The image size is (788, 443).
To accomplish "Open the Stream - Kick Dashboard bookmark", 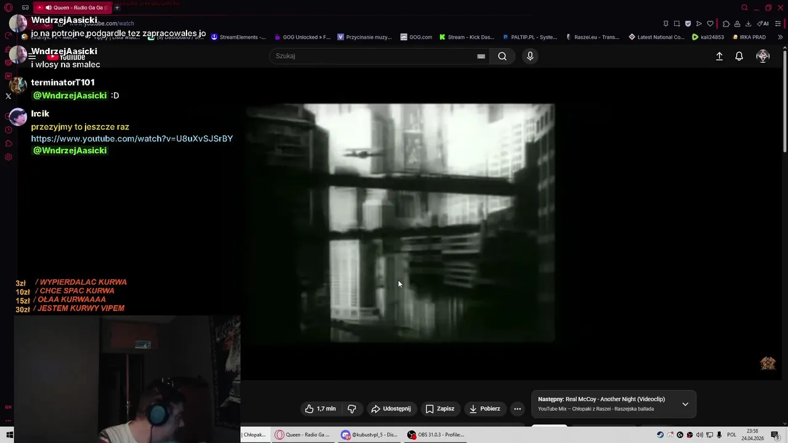I will 467,37.
